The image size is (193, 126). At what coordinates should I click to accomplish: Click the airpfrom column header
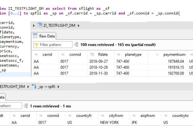(x=147, y=116)
